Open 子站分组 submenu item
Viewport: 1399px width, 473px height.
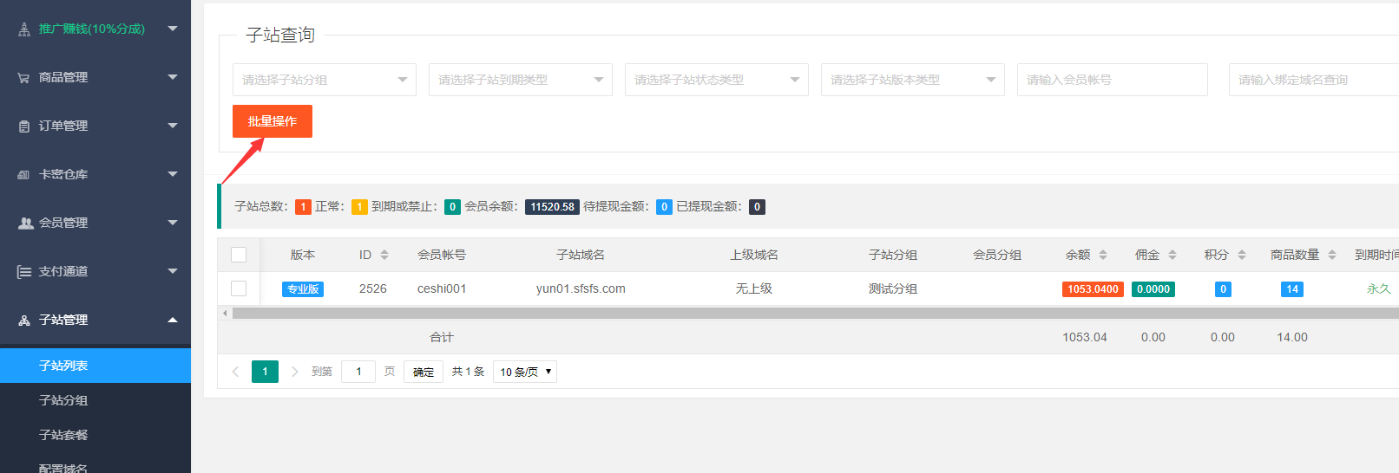click(x=95, y=400)
